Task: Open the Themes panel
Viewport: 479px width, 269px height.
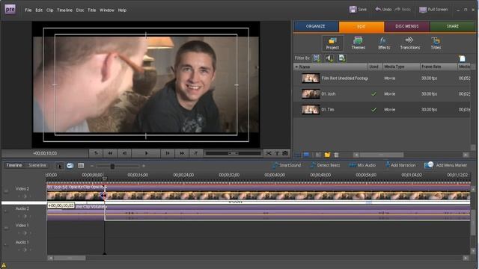Action: [x=358, y=43]
